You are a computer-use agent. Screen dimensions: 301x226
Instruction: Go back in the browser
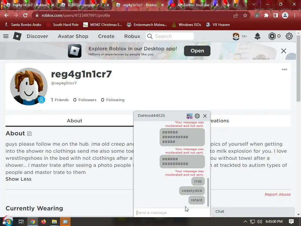[6, 15]
